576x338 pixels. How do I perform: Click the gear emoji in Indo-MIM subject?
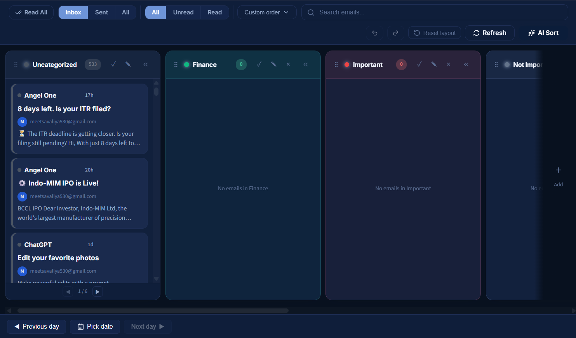click(x=22, y=183)
